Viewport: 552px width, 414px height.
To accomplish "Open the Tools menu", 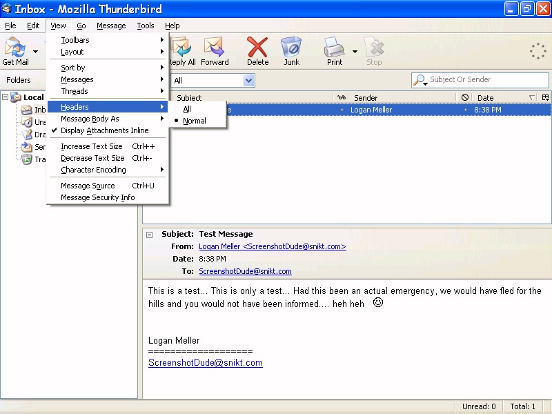I will pos(146,26).
